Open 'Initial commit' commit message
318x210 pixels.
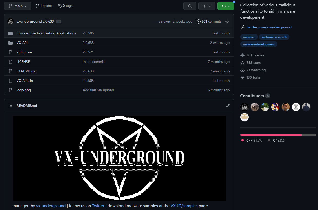pyautogui.click(x=93, y=62)
